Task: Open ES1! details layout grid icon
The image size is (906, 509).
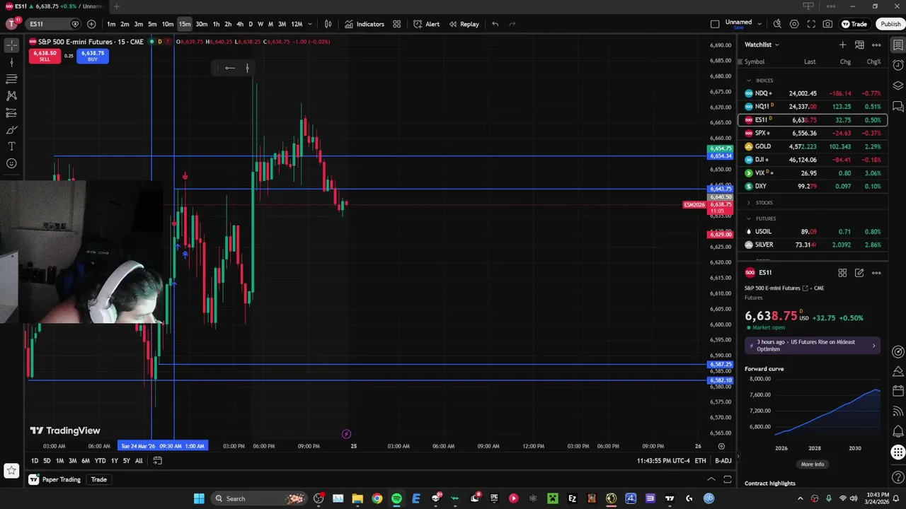Action: tap(842, 273)
